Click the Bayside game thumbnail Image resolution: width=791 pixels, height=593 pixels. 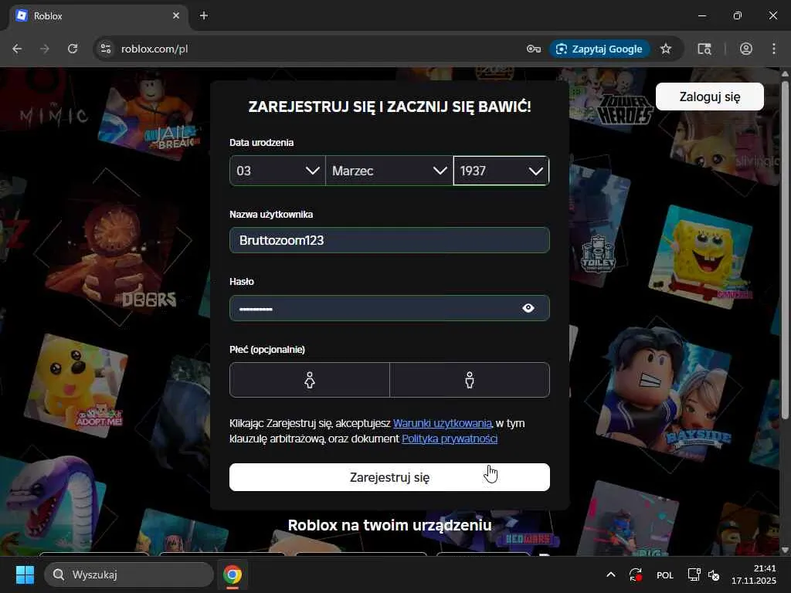(666, 393)
